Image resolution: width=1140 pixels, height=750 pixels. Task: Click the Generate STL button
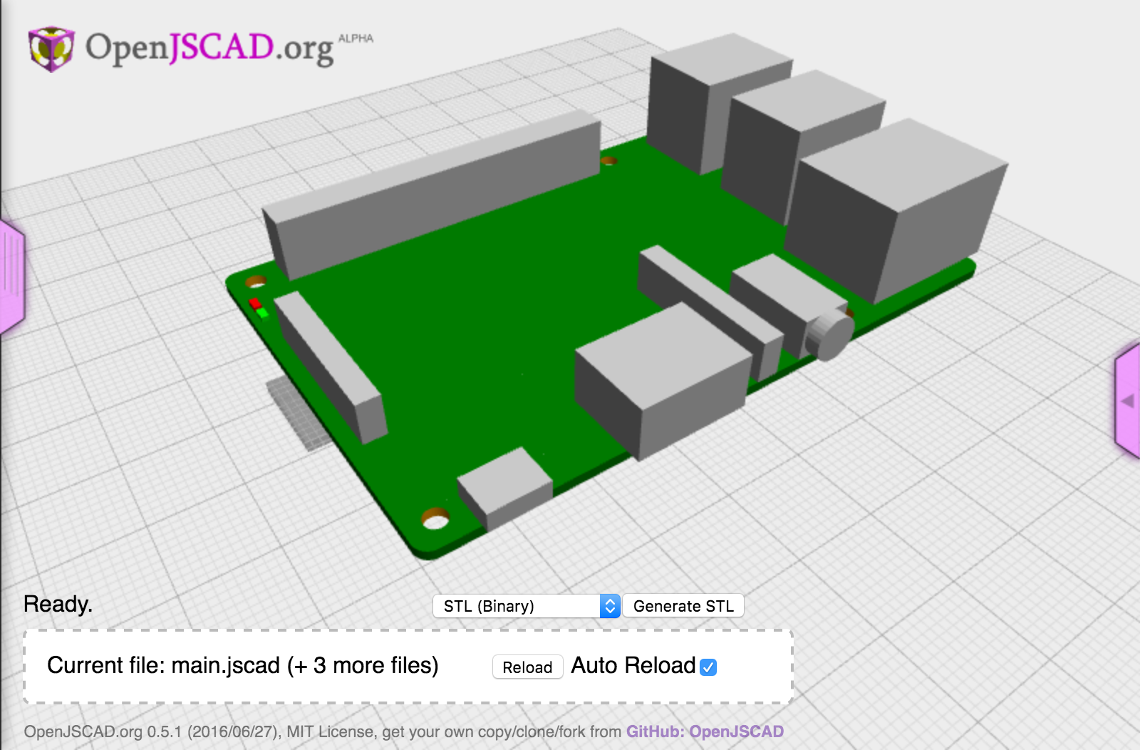pyautogui.click(x=683, y=606)
